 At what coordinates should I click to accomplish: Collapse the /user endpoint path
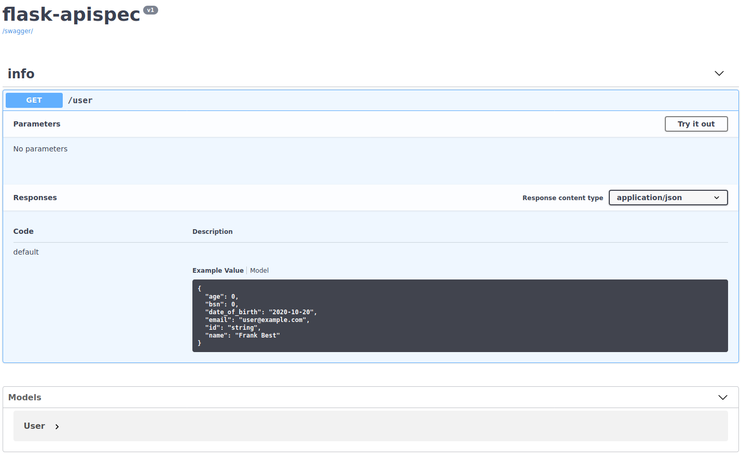coord(80,101)
